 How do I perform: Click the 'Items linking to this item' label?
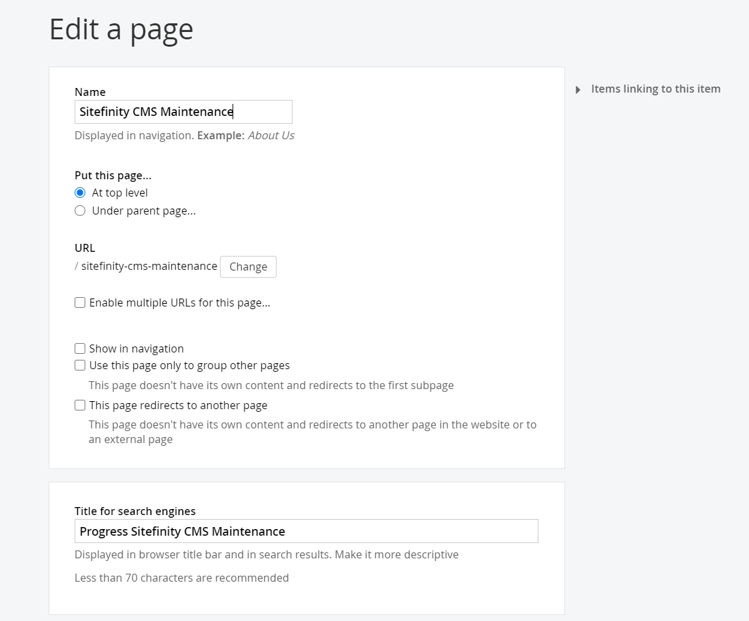[x=656, y=89]
